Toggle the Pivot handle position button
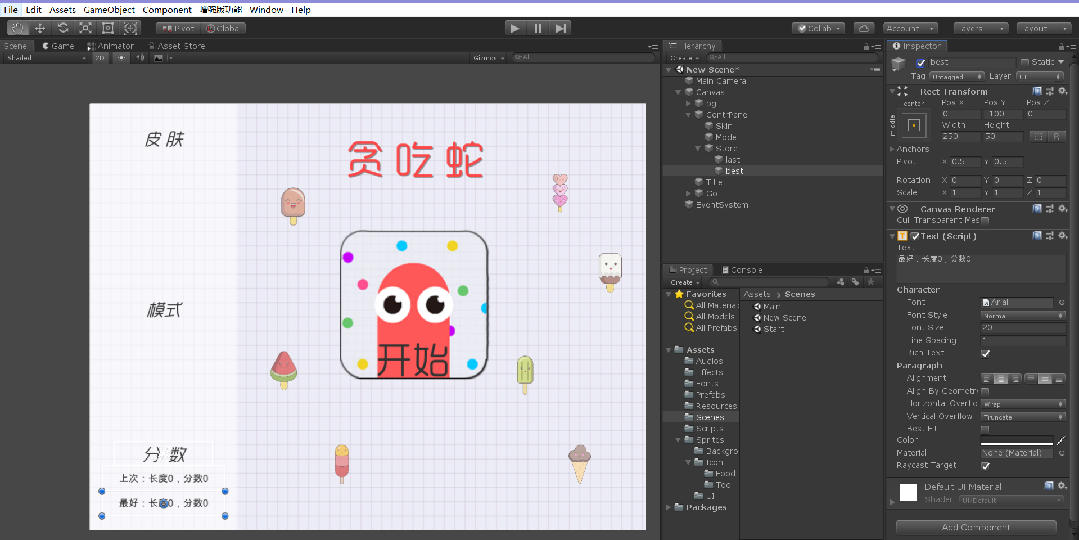The width and height of the screenshot is (1079, 540). pyautogui.click(x=178, y=28)
